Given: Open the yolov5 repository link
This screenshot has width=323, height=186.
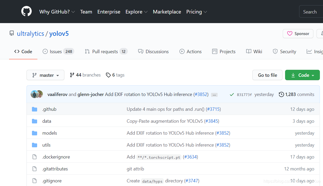Looking at the screenshot, I should [59, 33].
